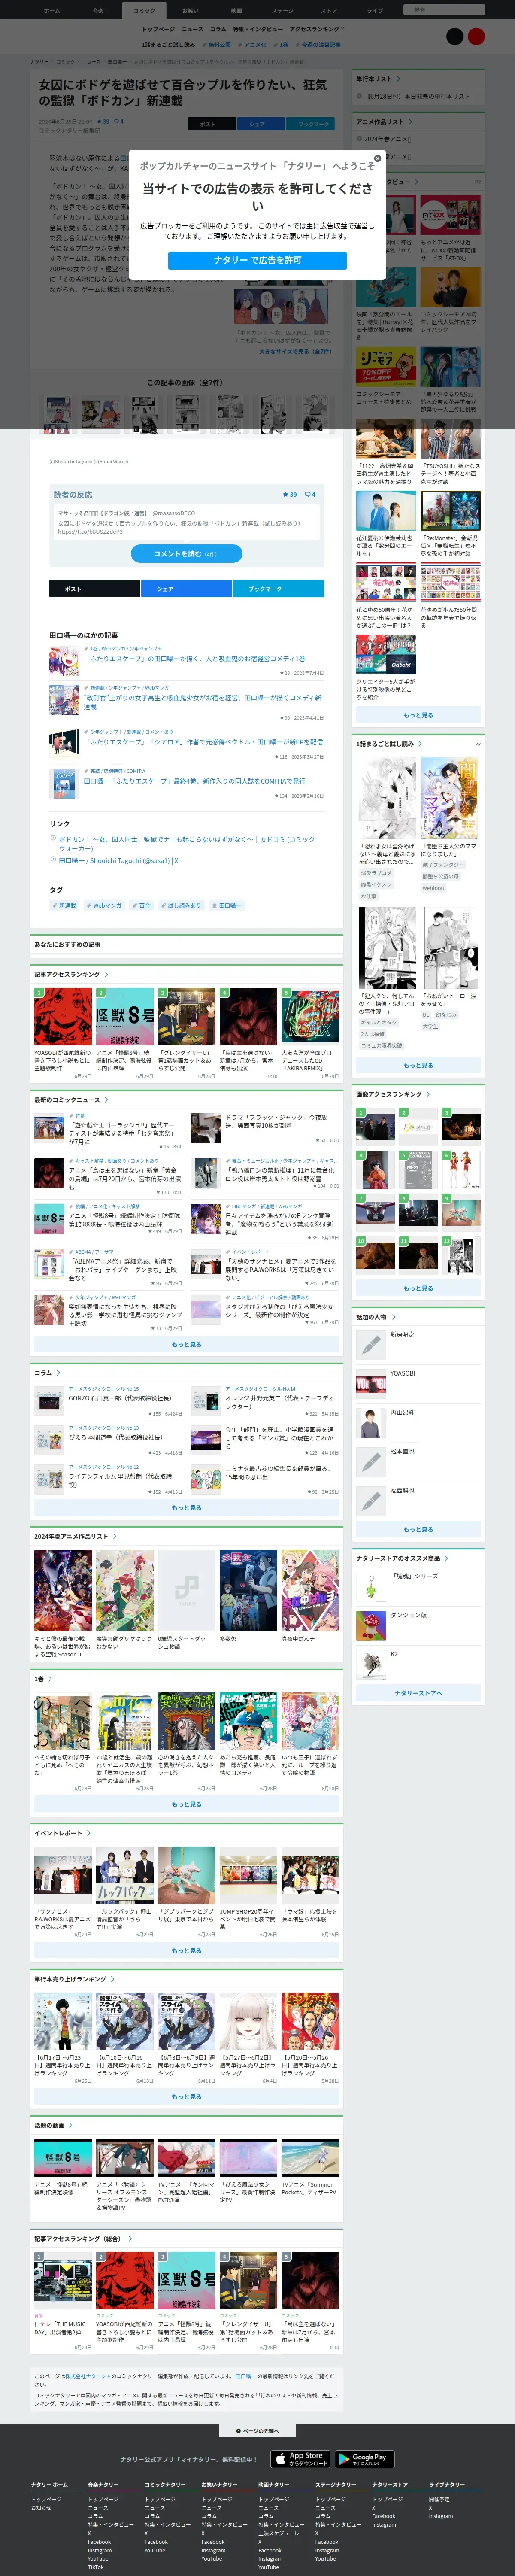Click the black circle icon in the header
This screenshot has height=2576, width=515.
point(454,36)
